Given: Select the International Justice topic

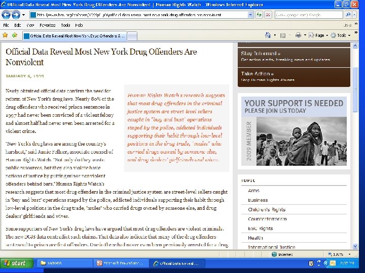Looking at the screenshot, I should tap(271, 247).
